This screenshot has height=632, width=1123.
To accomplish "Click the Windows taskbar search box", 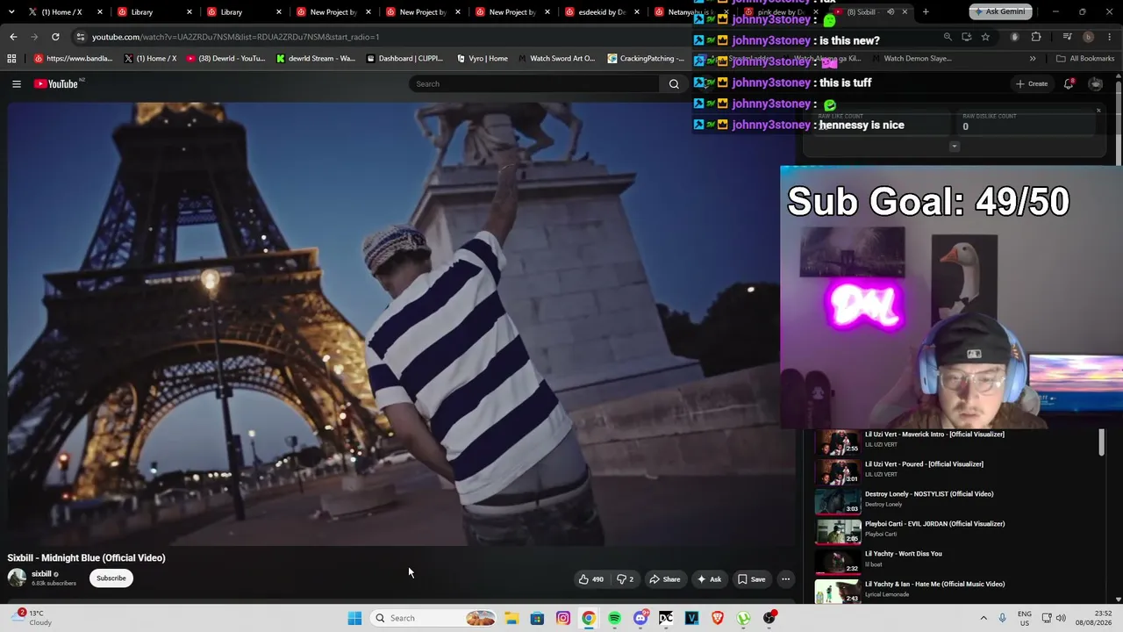I will (x=434, y=618).
